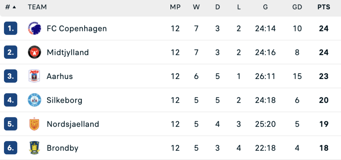
Task: Click the TEAM column header
Action: coord(37,7)
